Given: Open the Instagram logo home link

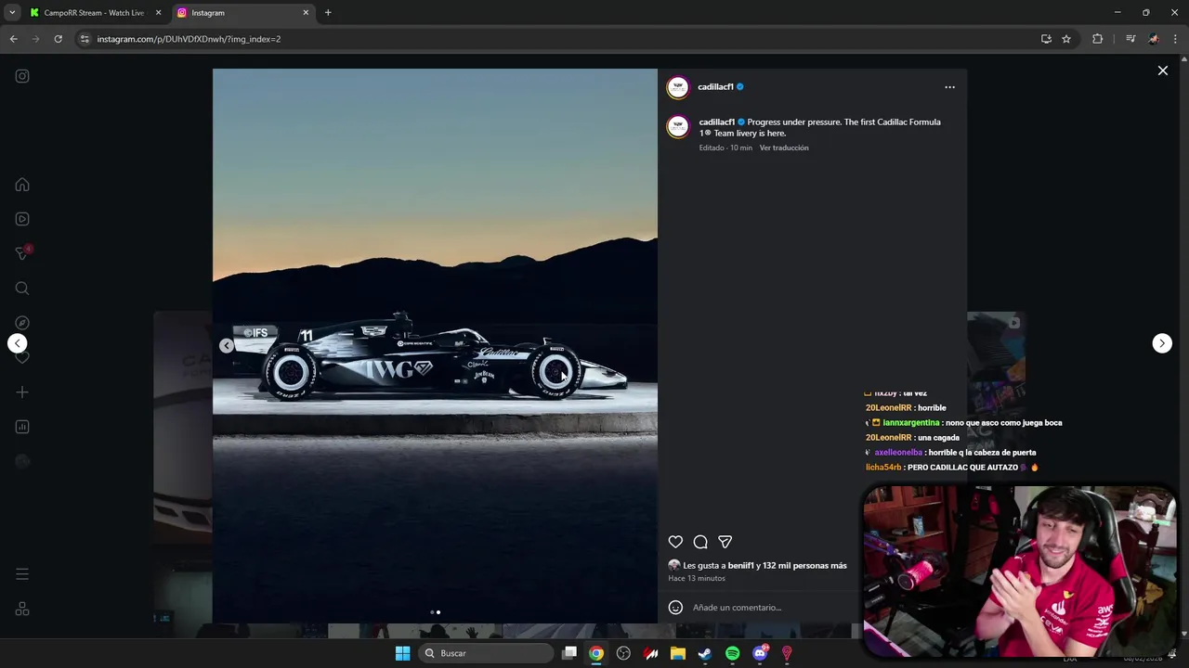Looking at the screenshot, I should [22, 76].
